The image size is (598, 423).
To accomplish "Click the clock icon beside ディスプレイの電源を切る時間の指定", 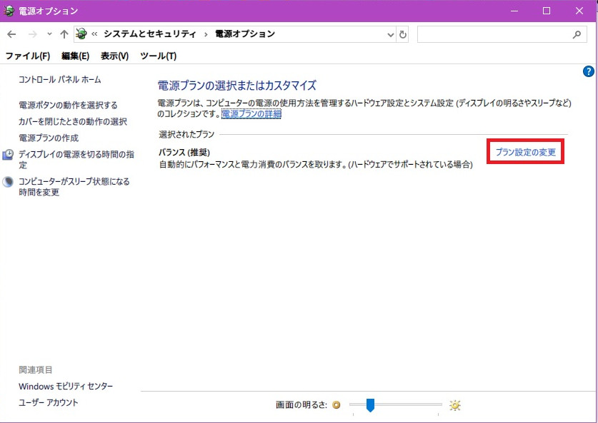I will (x=9, y=153).
